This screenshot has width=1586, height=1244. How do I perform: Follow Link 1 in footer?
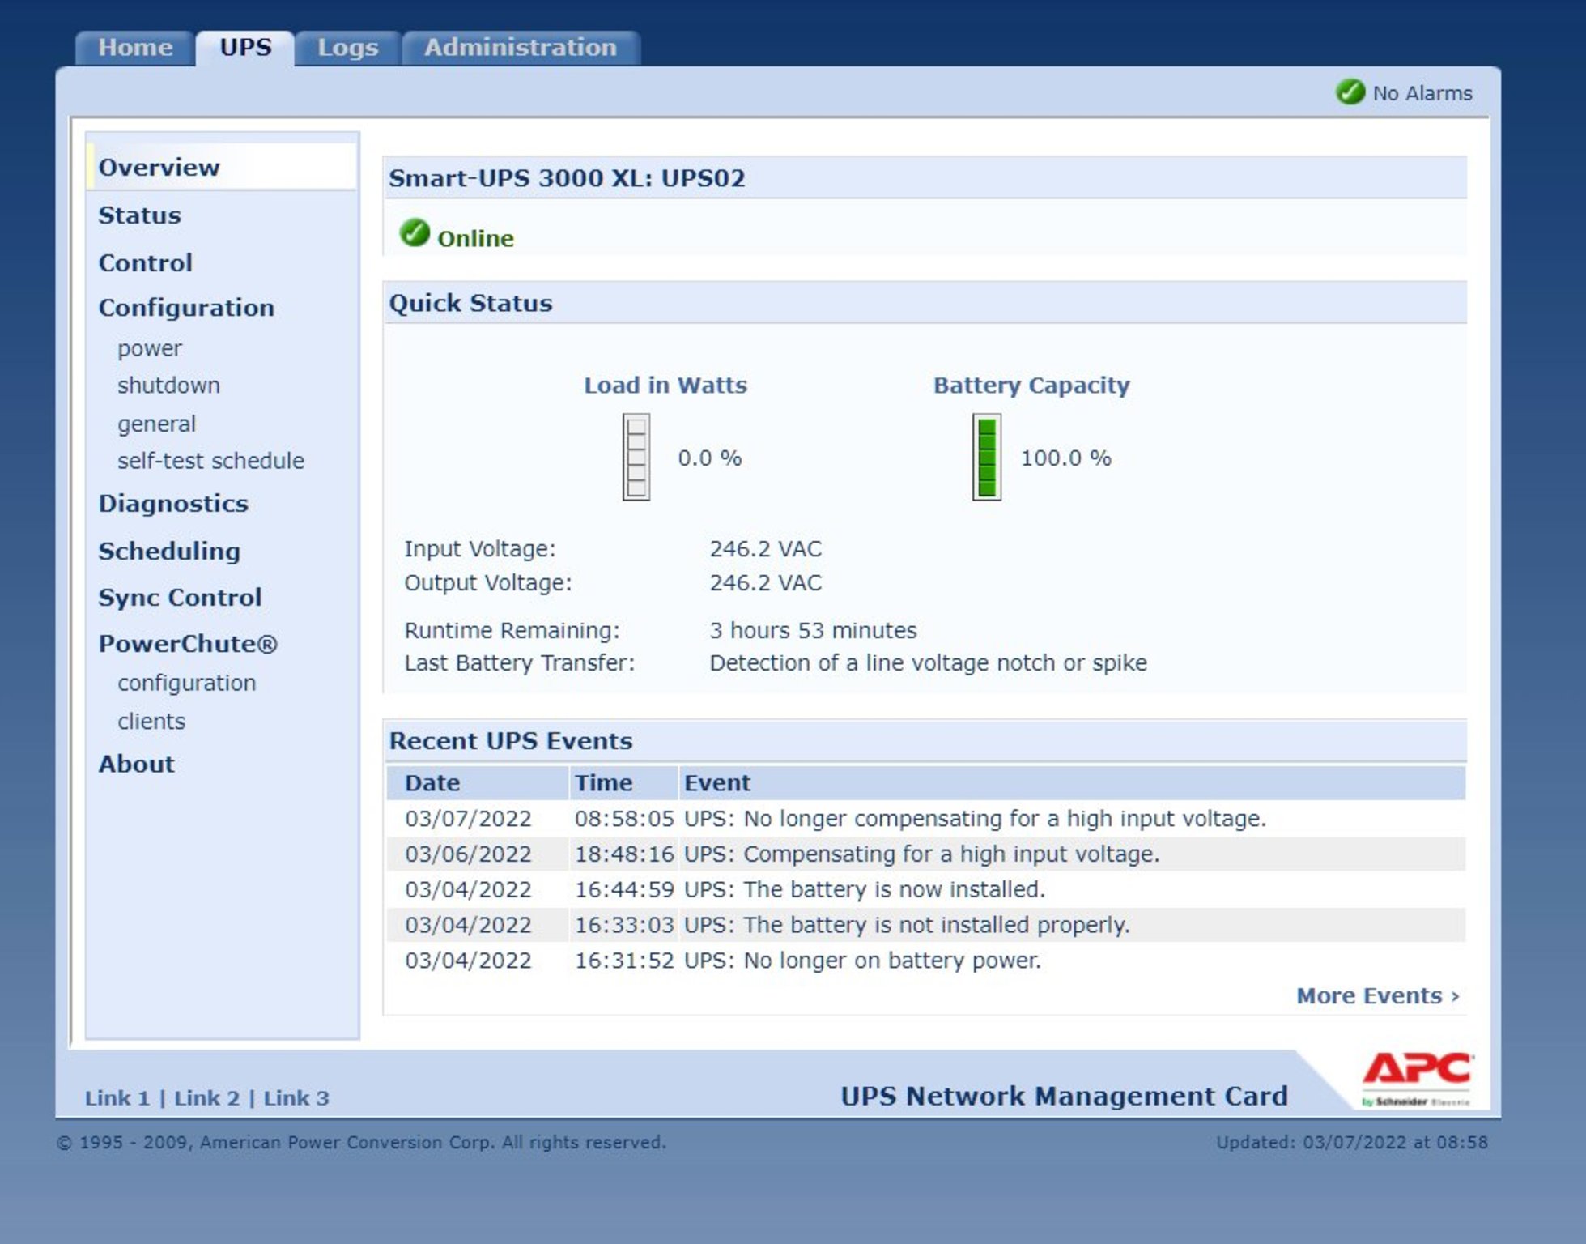[117, 1098]
